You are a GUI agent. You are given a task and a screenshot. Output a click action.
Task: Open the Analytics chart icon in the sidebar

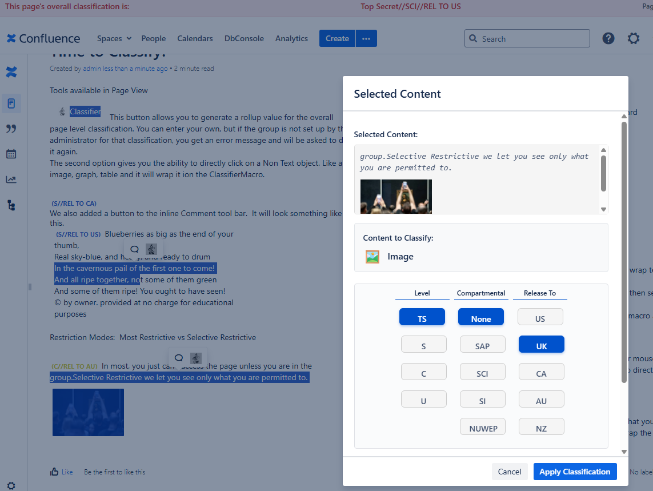pos(11,179)
